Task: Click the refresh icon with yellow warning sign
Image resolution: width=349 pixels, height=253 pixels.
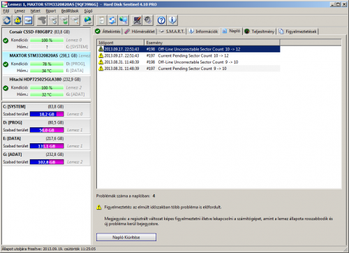Action: tap(17, 20)
